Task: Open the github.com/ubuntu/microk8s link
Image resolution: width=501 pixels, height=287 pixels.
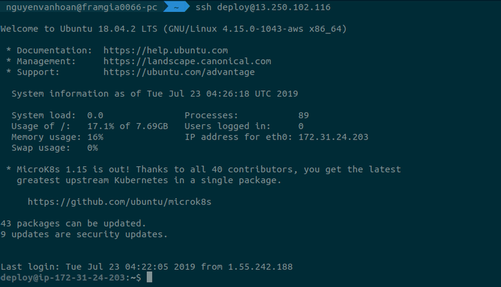Action: point(120,201)
